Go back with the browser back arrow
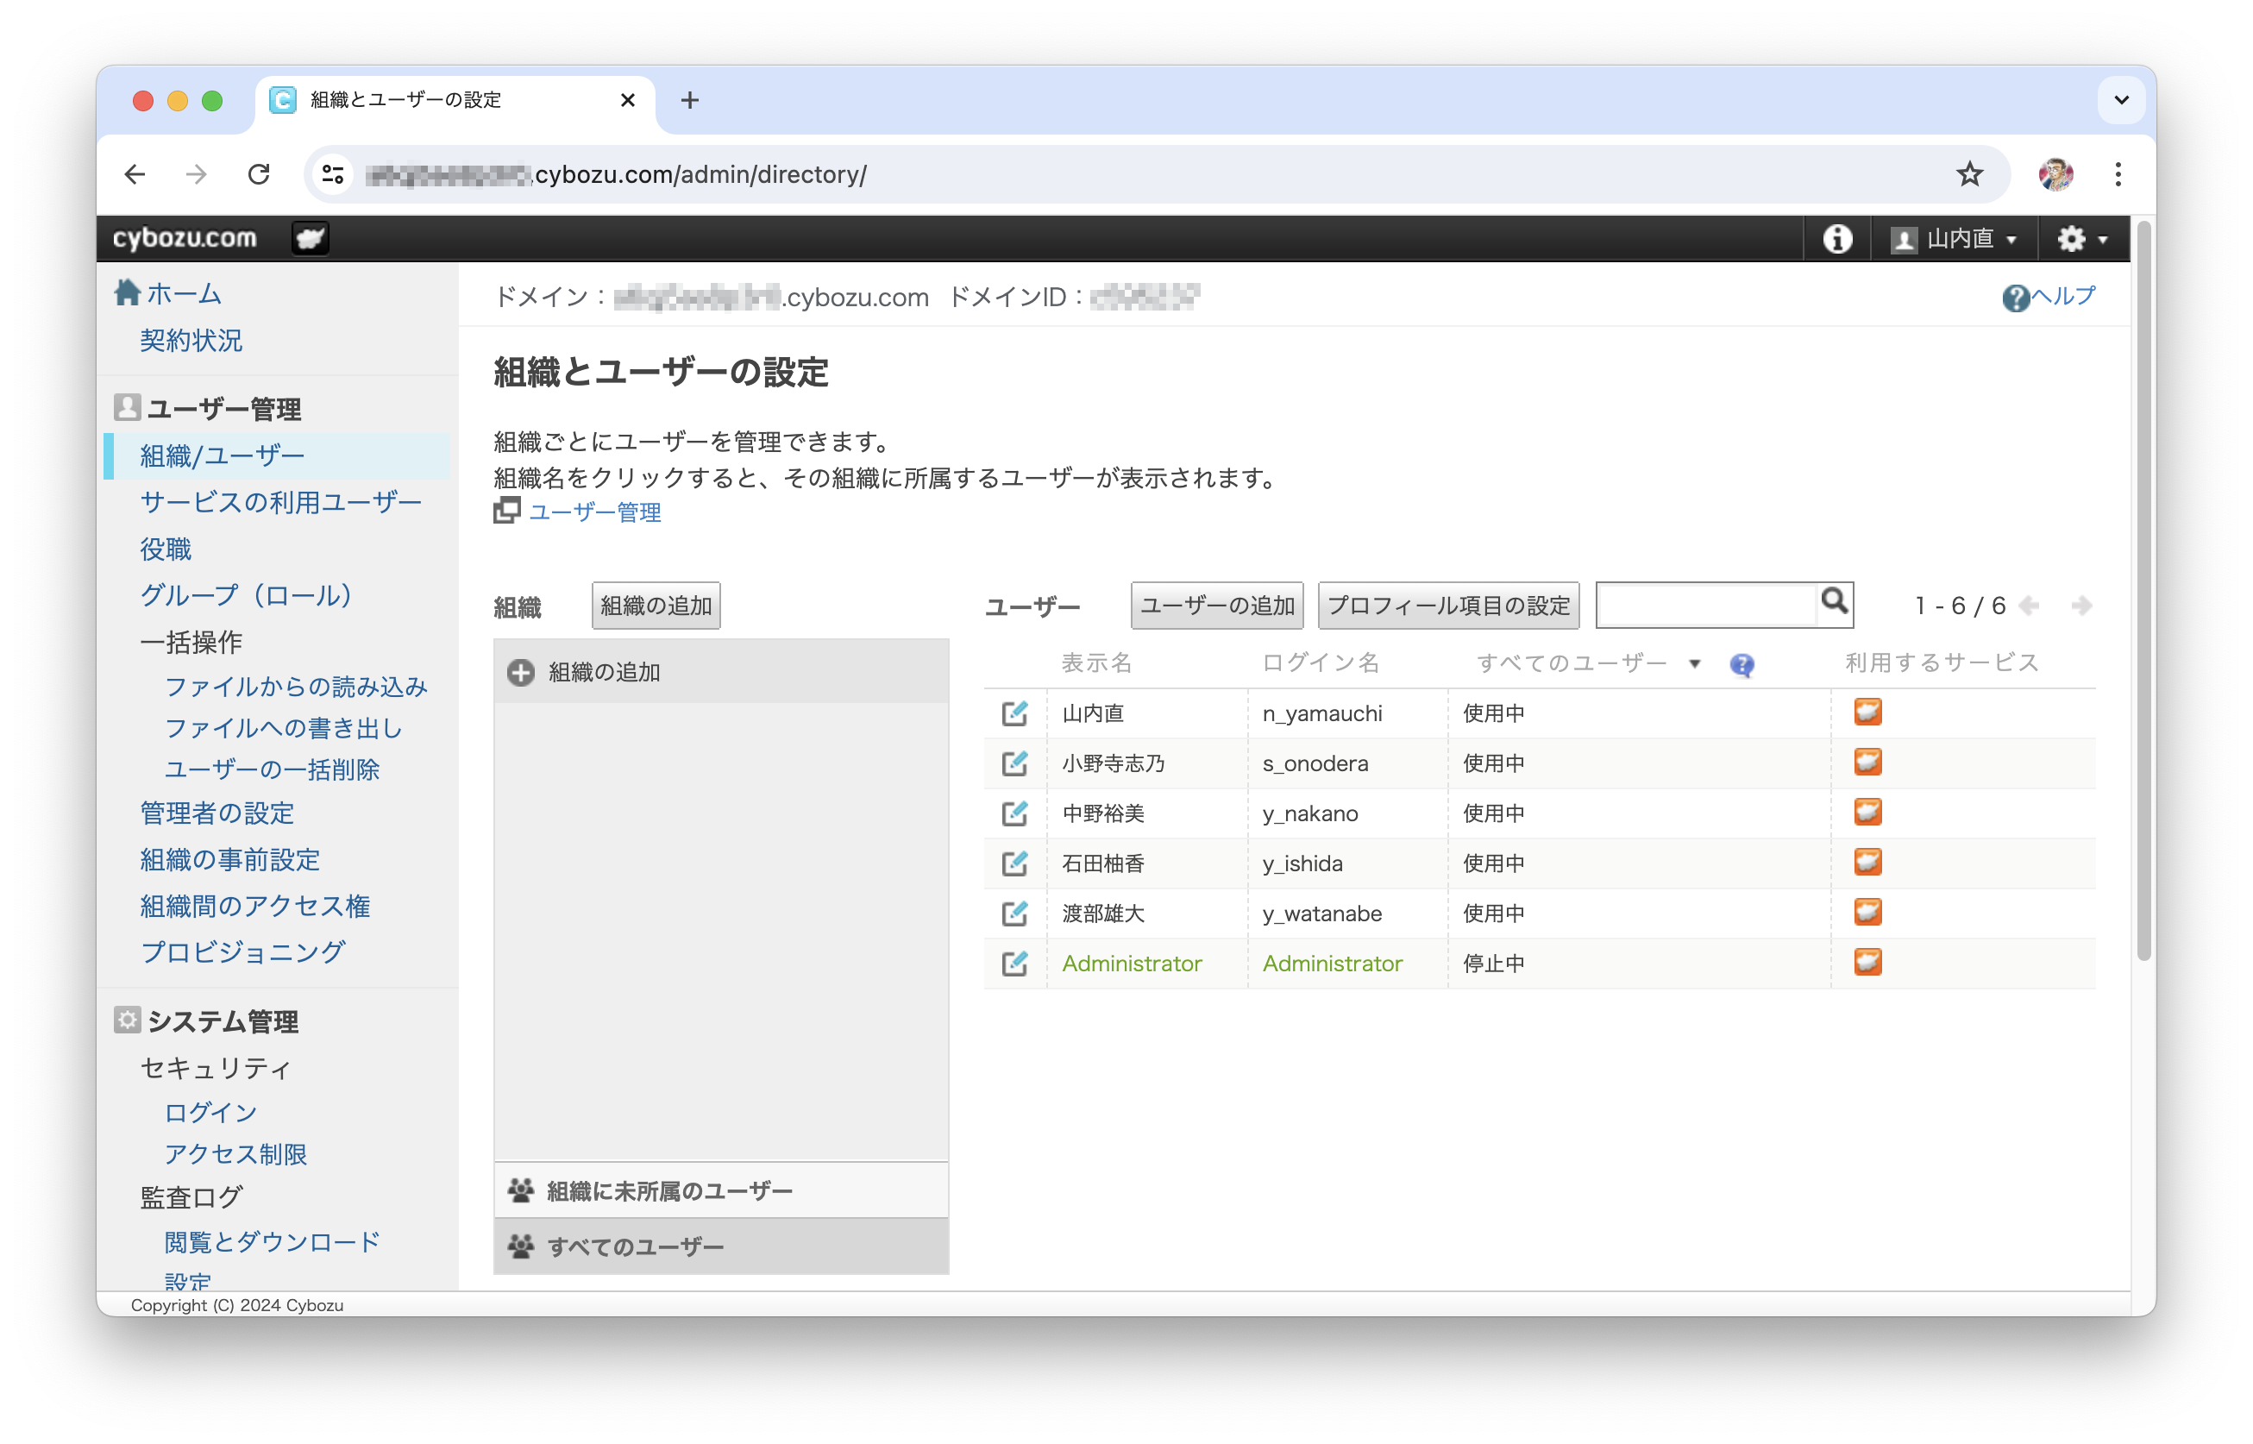Viewport: 2253px width, 1444px height. point(135,174)
